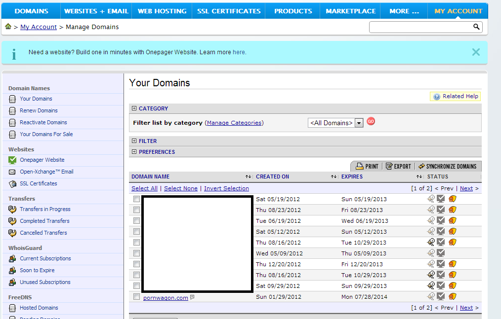This screenshot has height=319, width=501.
Task: Click into the search input field
Action: 420,27
